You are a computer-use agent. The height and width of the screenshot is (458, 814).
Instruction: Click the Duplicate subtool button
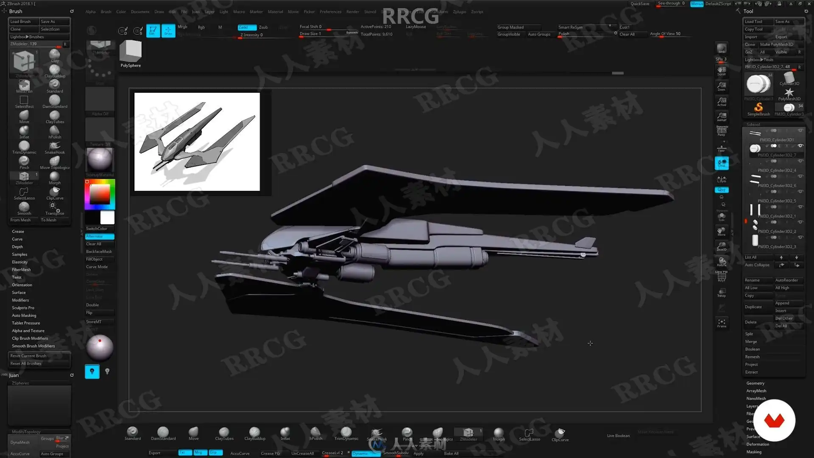pos(753,307)
